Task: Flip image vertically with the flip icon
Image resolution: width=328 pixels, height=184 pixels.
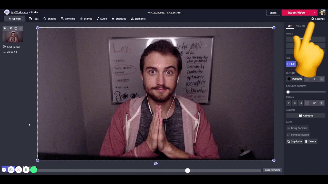Action: point(301,103)
